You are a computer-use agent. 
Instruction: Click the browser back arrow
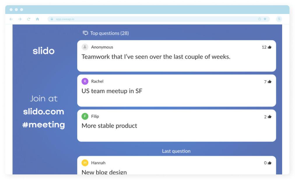tap(11, 19)
